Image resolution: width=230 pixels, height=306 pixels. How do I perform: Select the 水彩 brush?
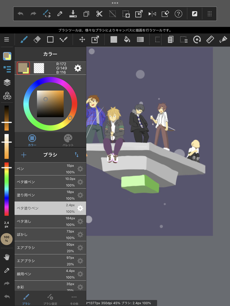pyautogui.click(x=50, y=286)
